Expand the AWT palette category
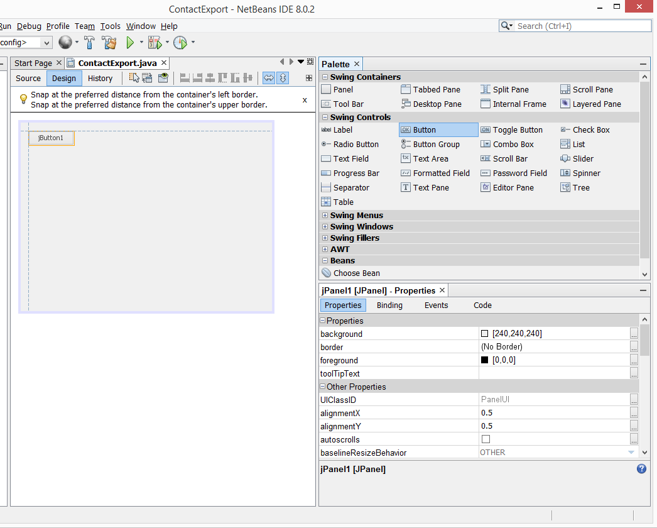This screenshot has height=528, width=657. tap(325, 250)
